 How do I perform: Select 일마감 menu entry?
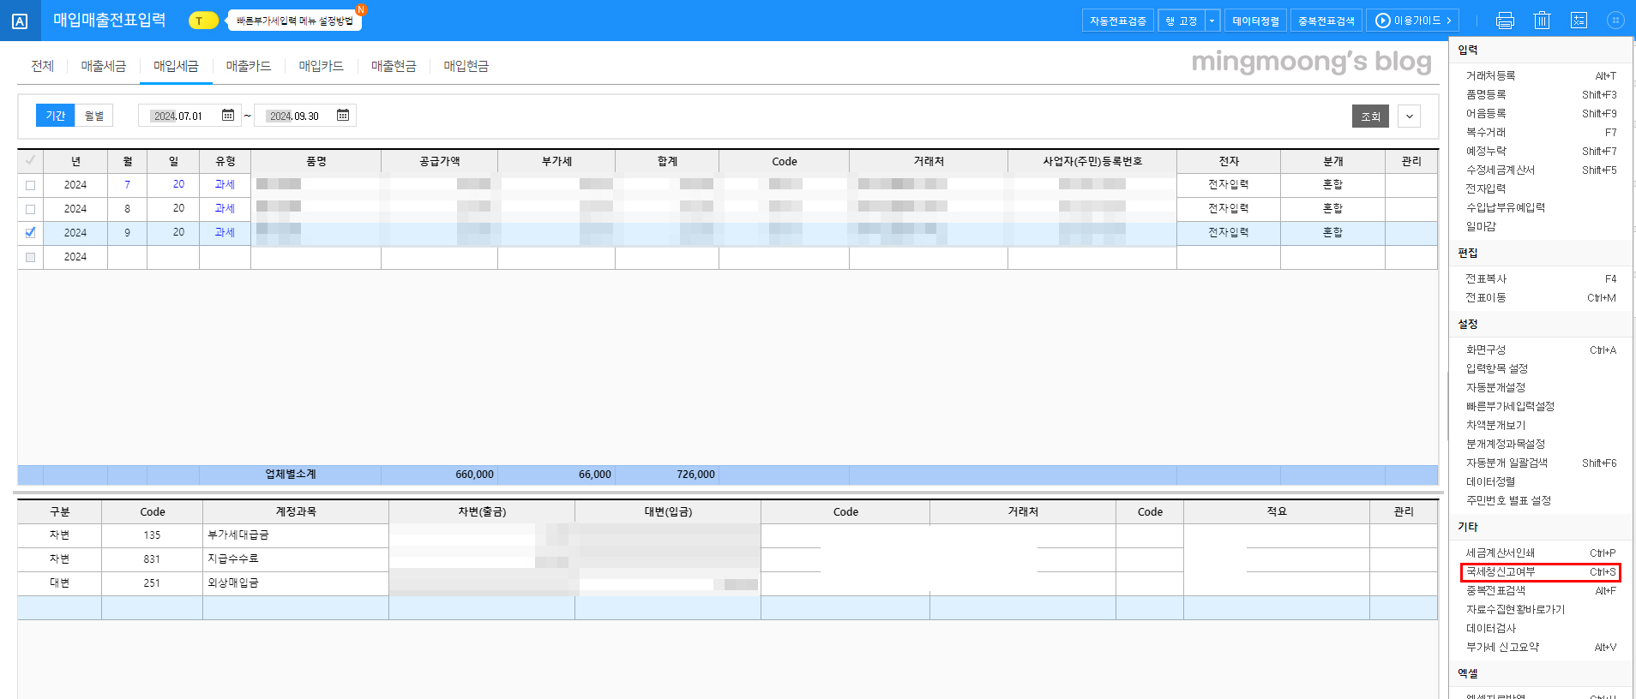[x=1481, y=227]
